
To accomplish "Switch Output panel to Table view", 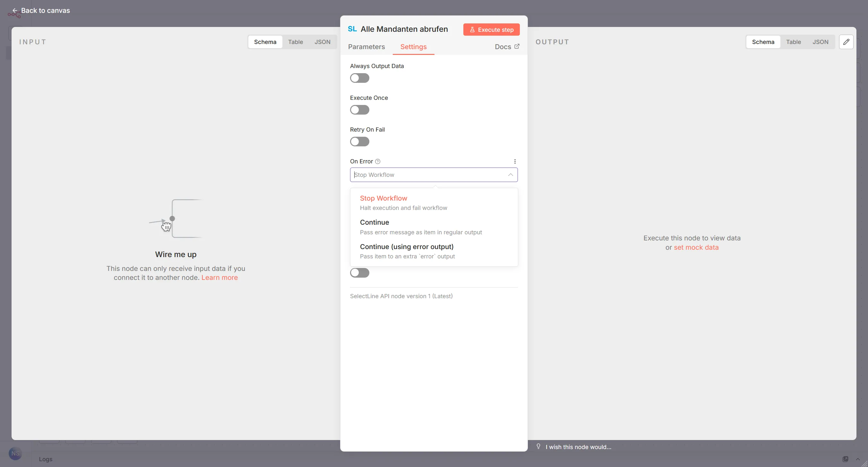I will pos(794,42).
